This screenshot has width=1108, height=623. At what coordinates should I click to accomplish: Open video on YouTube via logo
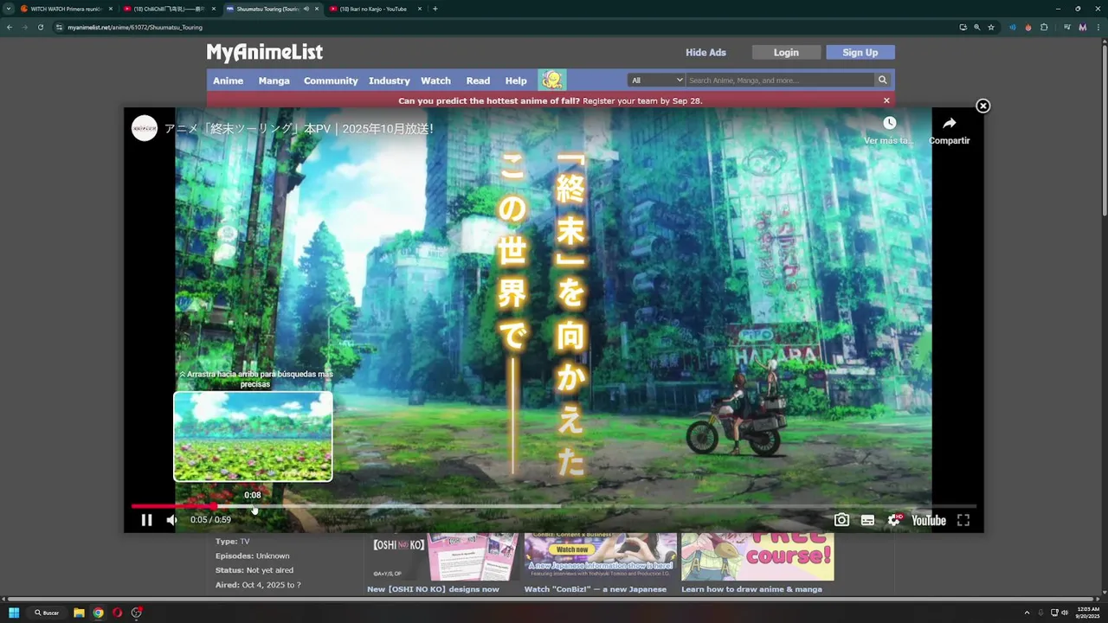pos(928,520)
